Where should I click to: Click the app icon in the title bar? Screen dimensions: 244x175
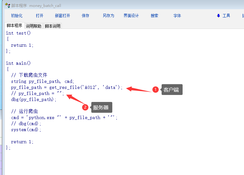pyautogui.click(x=7, y=5)
